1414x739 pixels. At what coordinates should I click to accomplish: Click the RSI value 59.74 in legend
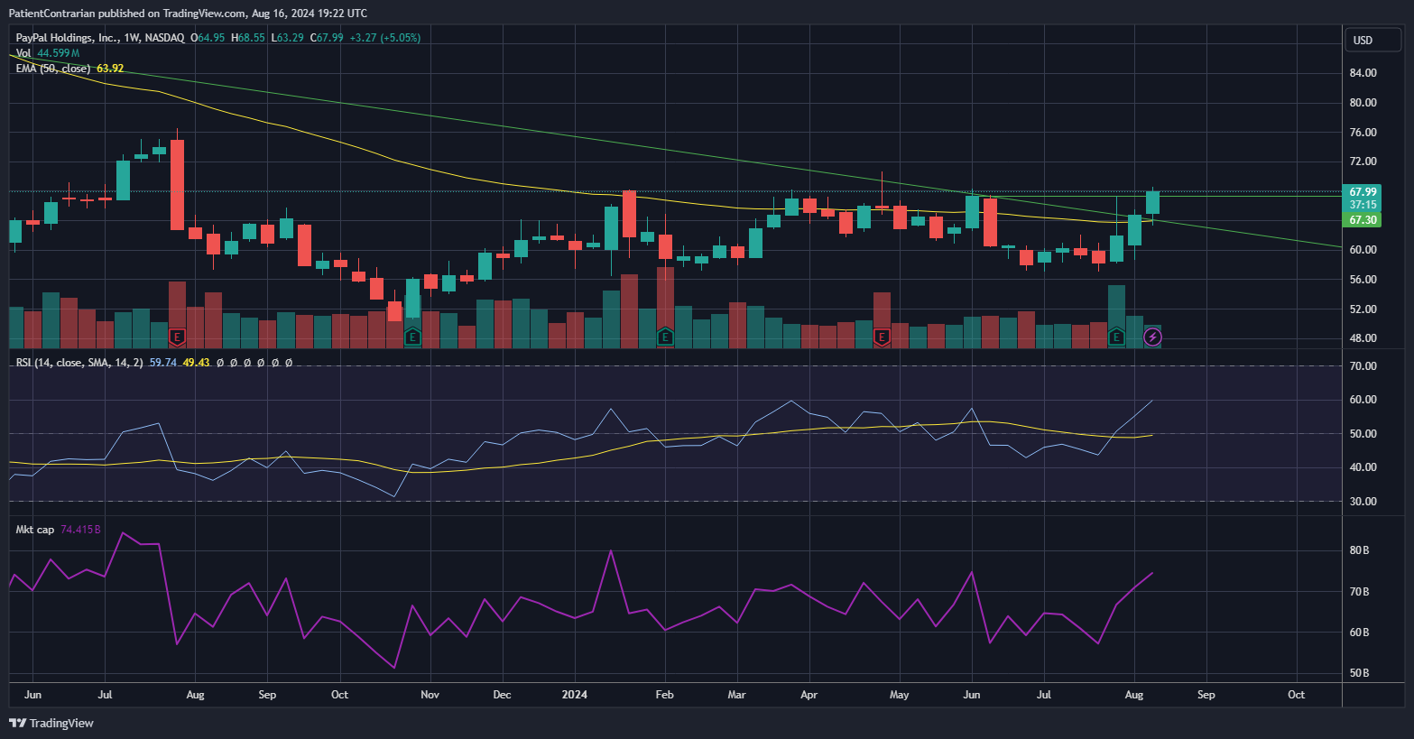[x=162, y=363]
